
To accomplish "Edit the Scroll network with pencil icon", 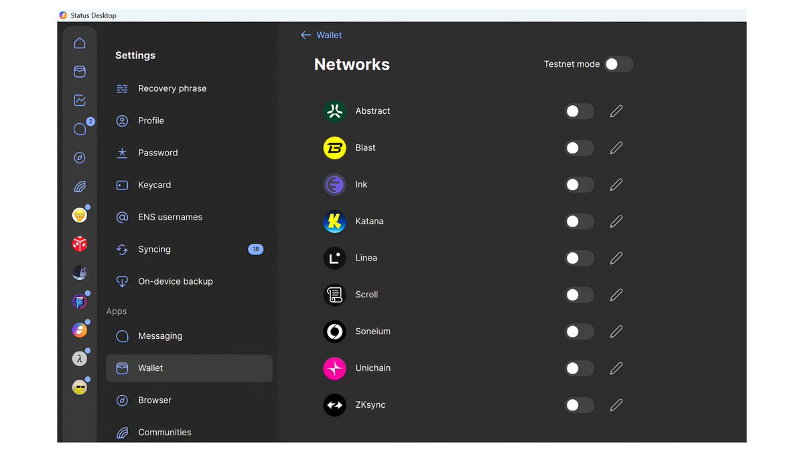I will [x=616, y=295].
